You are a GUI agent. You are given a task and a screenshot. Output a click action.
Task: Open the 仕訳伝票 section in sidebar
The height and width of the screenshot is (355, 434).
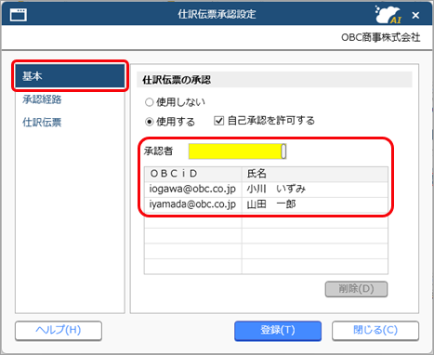tap(42, 123)
